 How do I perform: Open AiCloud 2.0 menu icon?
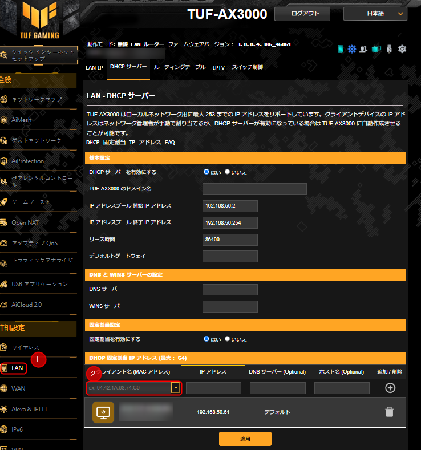pos(4,305)
